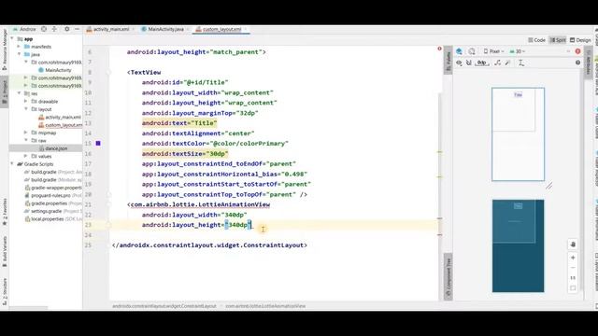Click the LottieAnimationView breadcrumb at bottom
The height and width of the screenshot is (336, 598).
265,306
